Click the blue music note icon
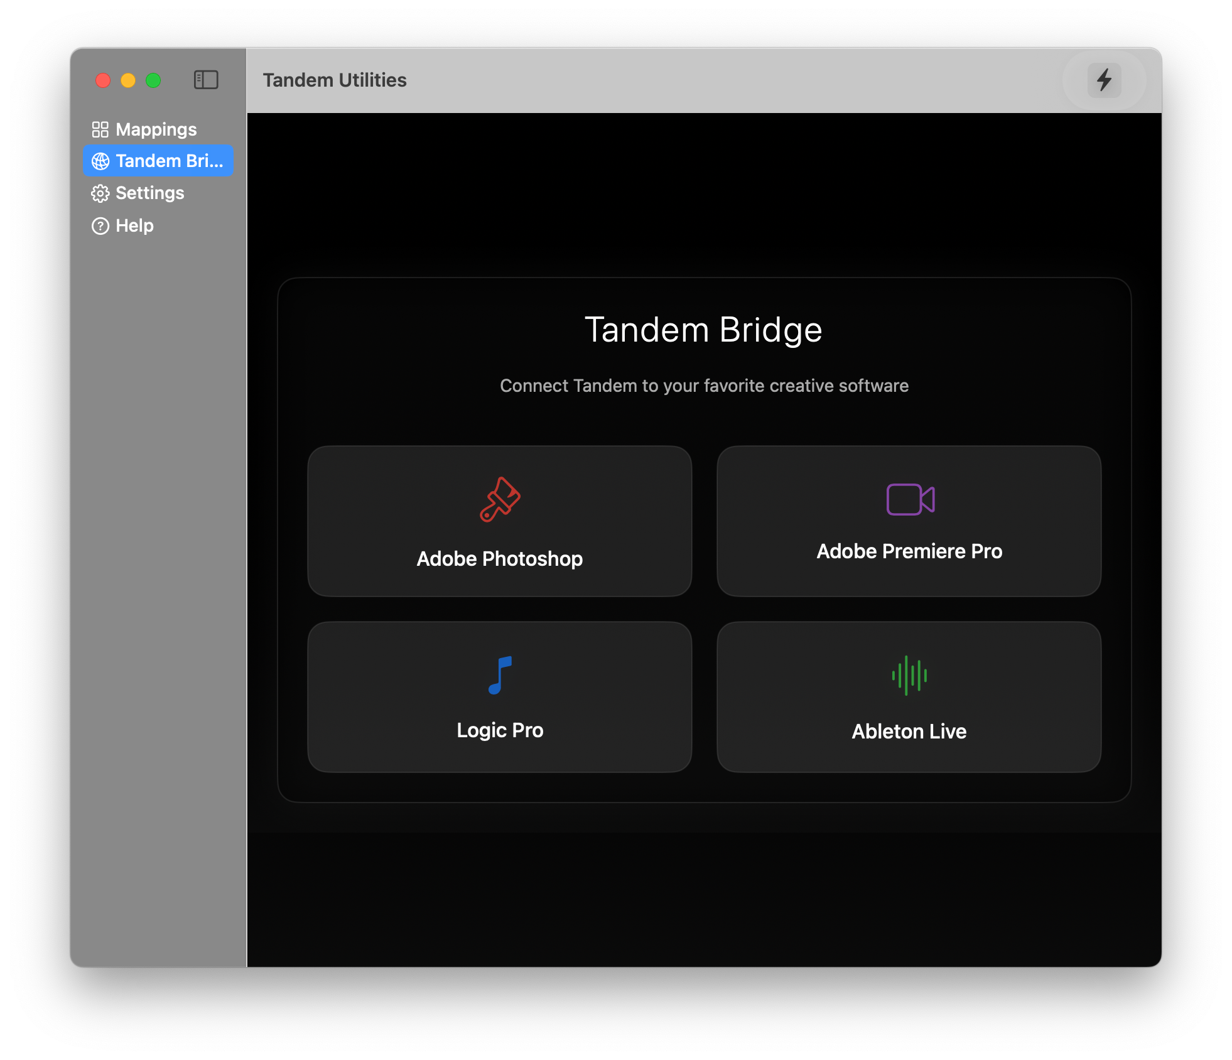The width and height of the screenshot is (1232, 1060). point(500,675)
